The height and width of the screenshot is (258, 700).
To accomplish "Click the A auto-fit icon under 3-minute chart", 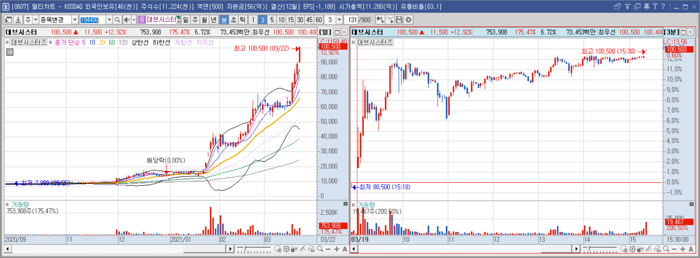I will 691,249.
